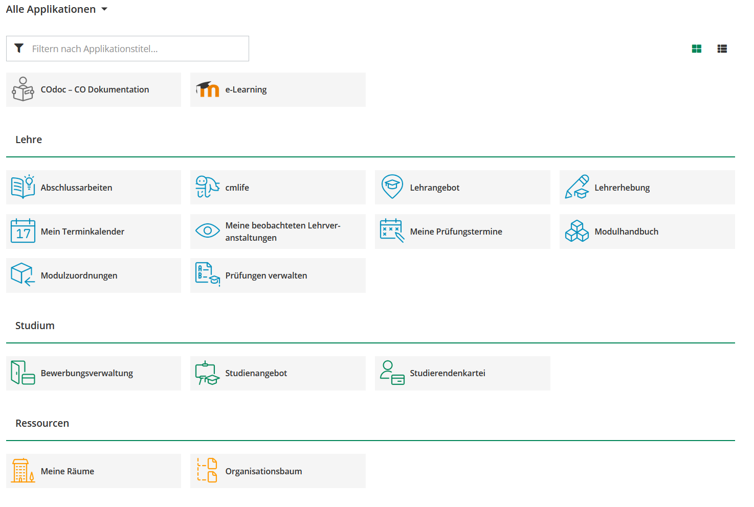Click the e-Learning Moodle icon

tap(208, 89)
